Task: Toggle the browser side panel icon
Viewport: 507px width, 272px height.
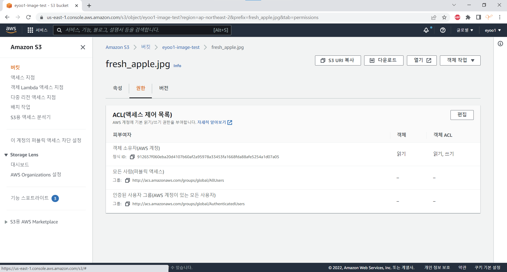Action: [478, 17]
